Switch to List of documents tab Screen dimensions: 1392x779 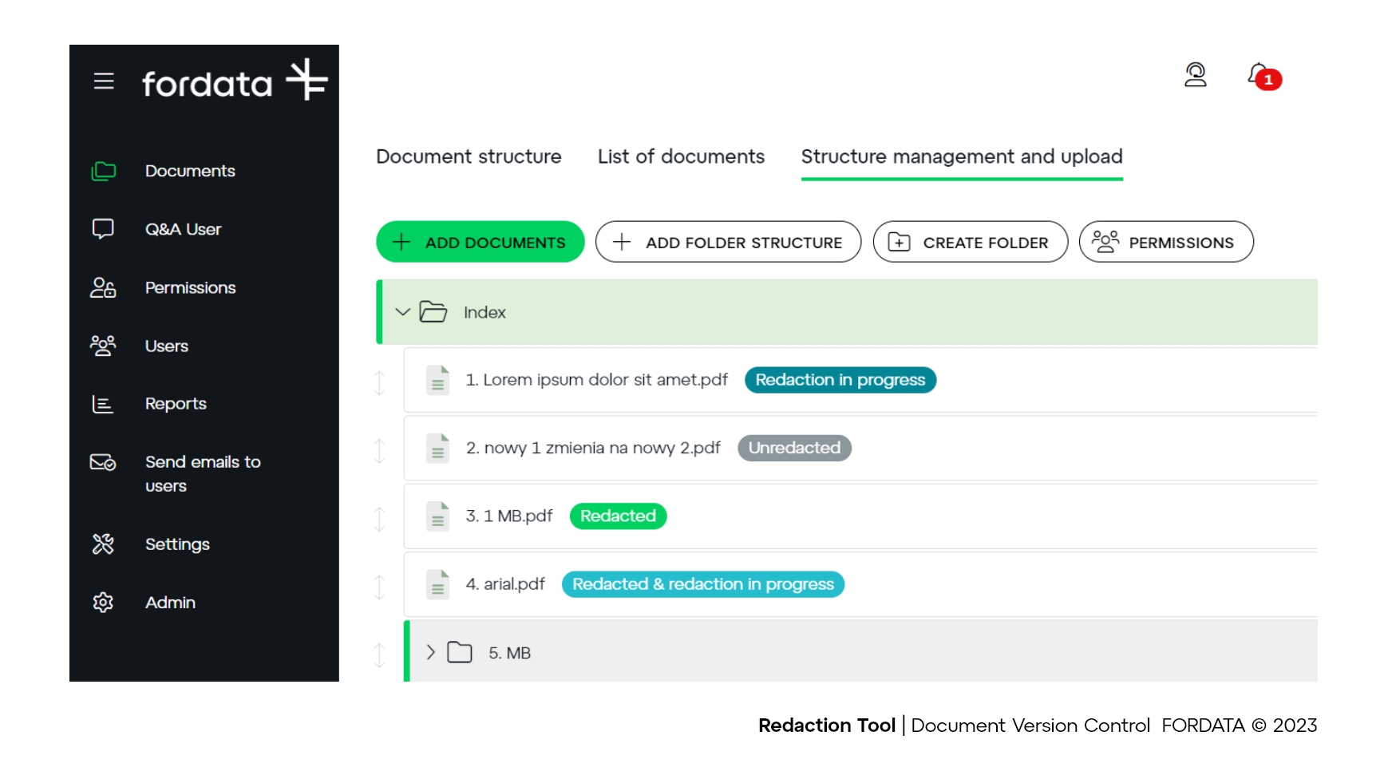[x=681, y=156]
